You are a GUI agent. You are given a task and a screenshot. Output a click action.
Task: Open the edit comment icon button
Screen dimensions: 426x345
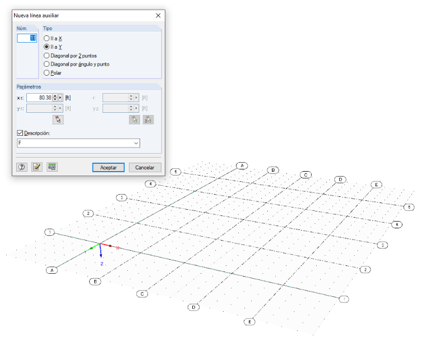point(36,167)
